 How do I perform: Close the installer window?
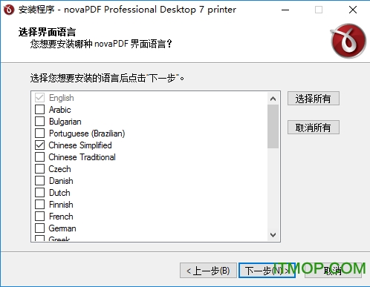click(353, 10)
